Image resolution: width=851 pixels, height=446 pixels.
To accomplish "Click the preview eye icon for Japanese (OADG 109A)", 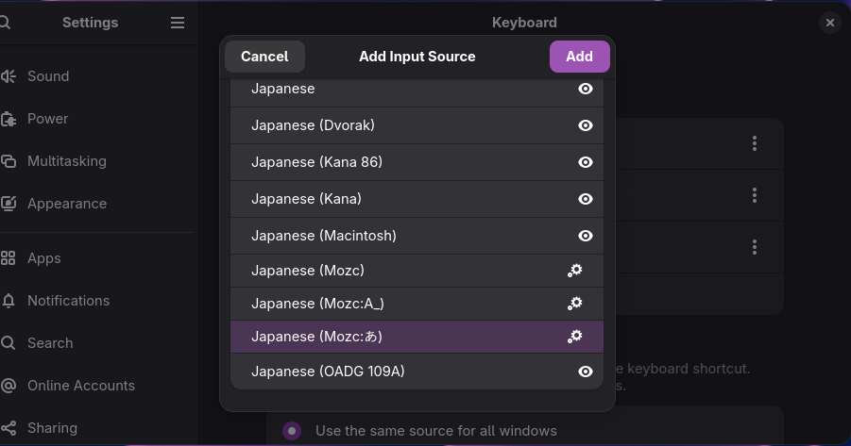I will click(x=586, y=372).
